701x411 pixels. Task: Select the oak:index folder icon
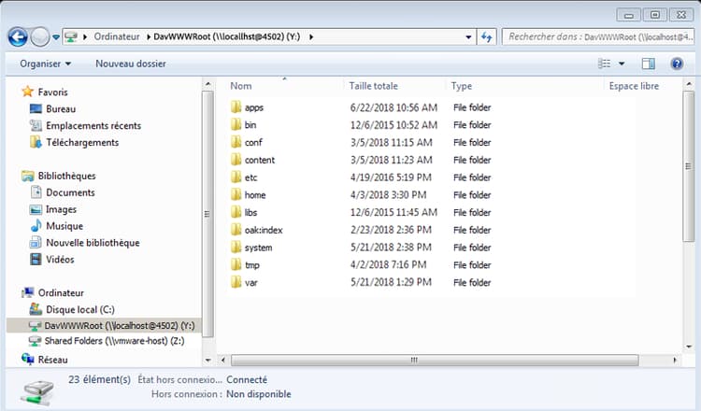tap(236, 230)
